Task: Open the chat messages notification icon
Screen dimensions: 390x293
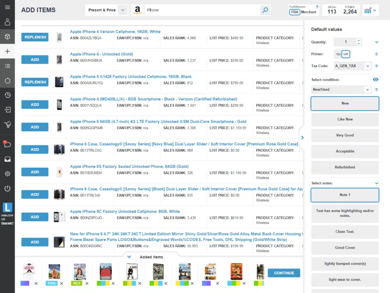Action: [7, 144]
